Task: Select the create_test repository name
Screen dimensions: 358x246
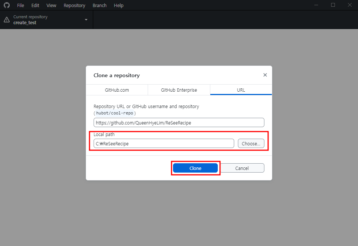Action: coord(25,23)
